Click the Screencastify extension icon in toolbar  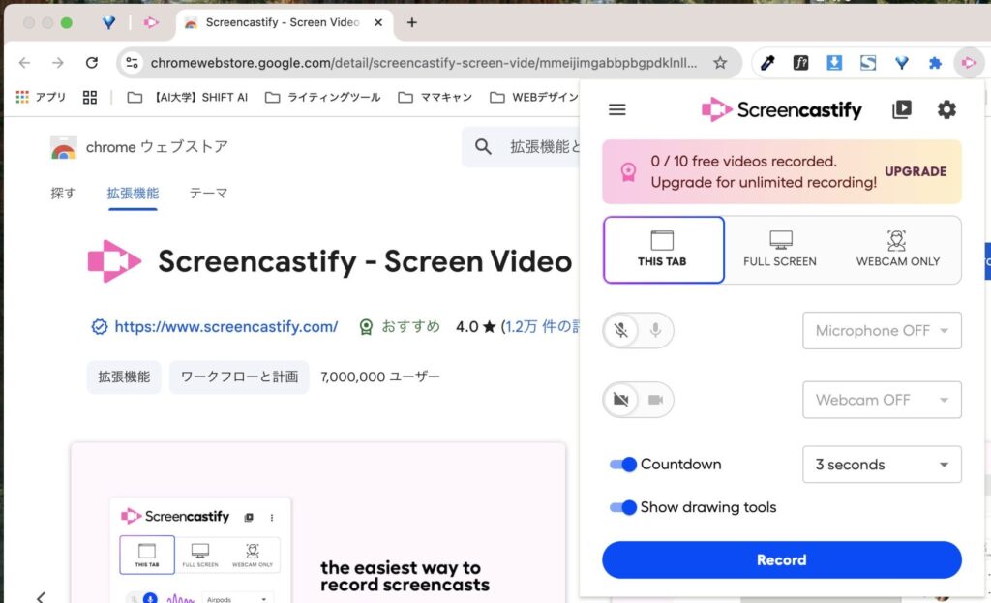point(967,63)
